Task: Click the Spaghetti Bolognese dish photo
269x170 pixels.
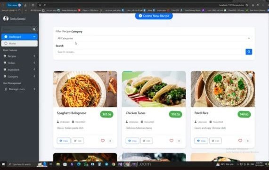Action: coord(85,89)
